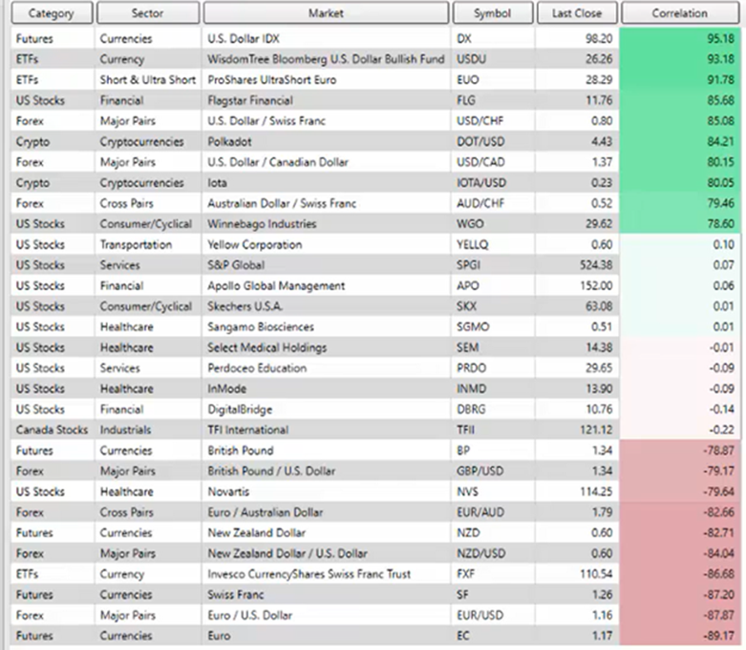Sort table by the Category column header
Screen dimensions: 746x650
[53, 13]
